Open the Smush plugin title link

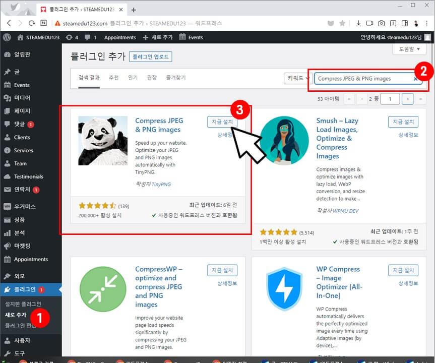click(337, 138)
